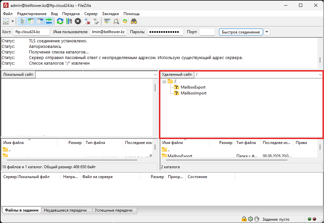
Task: Open directory listing filters icon
Action: (x=107, y=21)
